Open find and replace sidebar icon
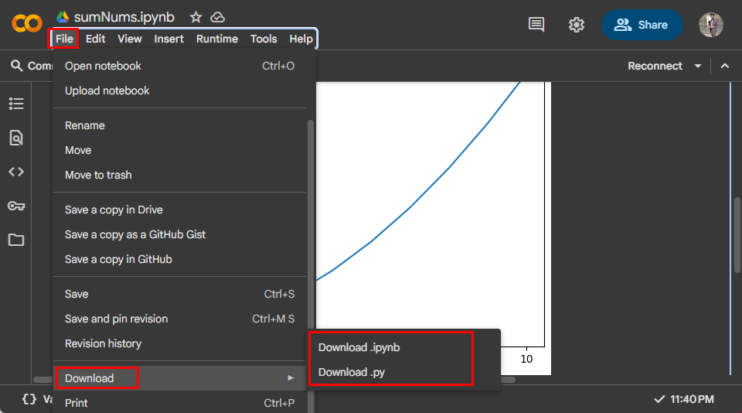 click(x=16, y=138)
